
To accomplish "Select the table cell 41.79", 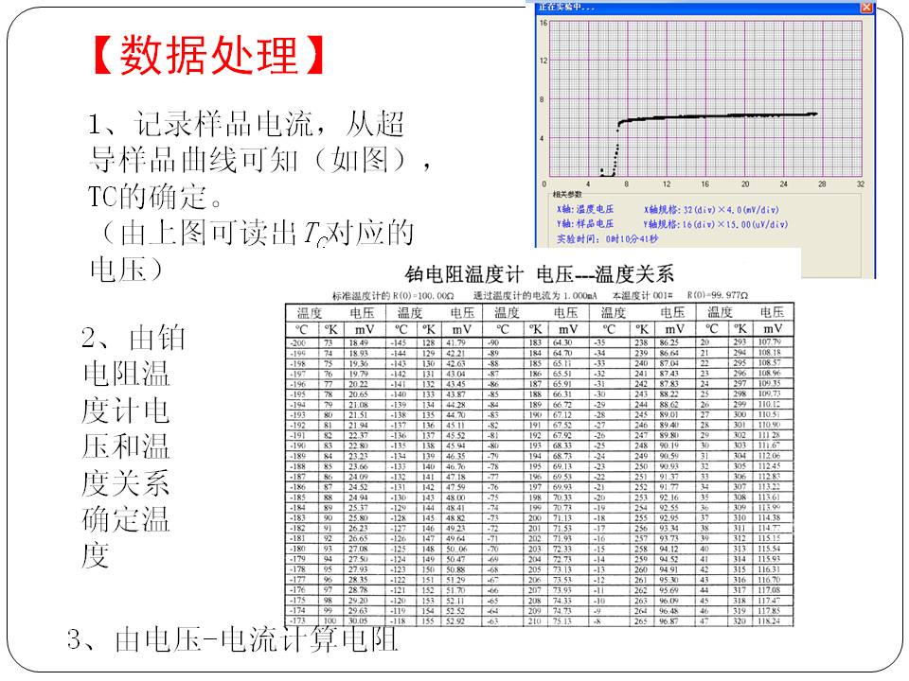I will pos(455,342).
